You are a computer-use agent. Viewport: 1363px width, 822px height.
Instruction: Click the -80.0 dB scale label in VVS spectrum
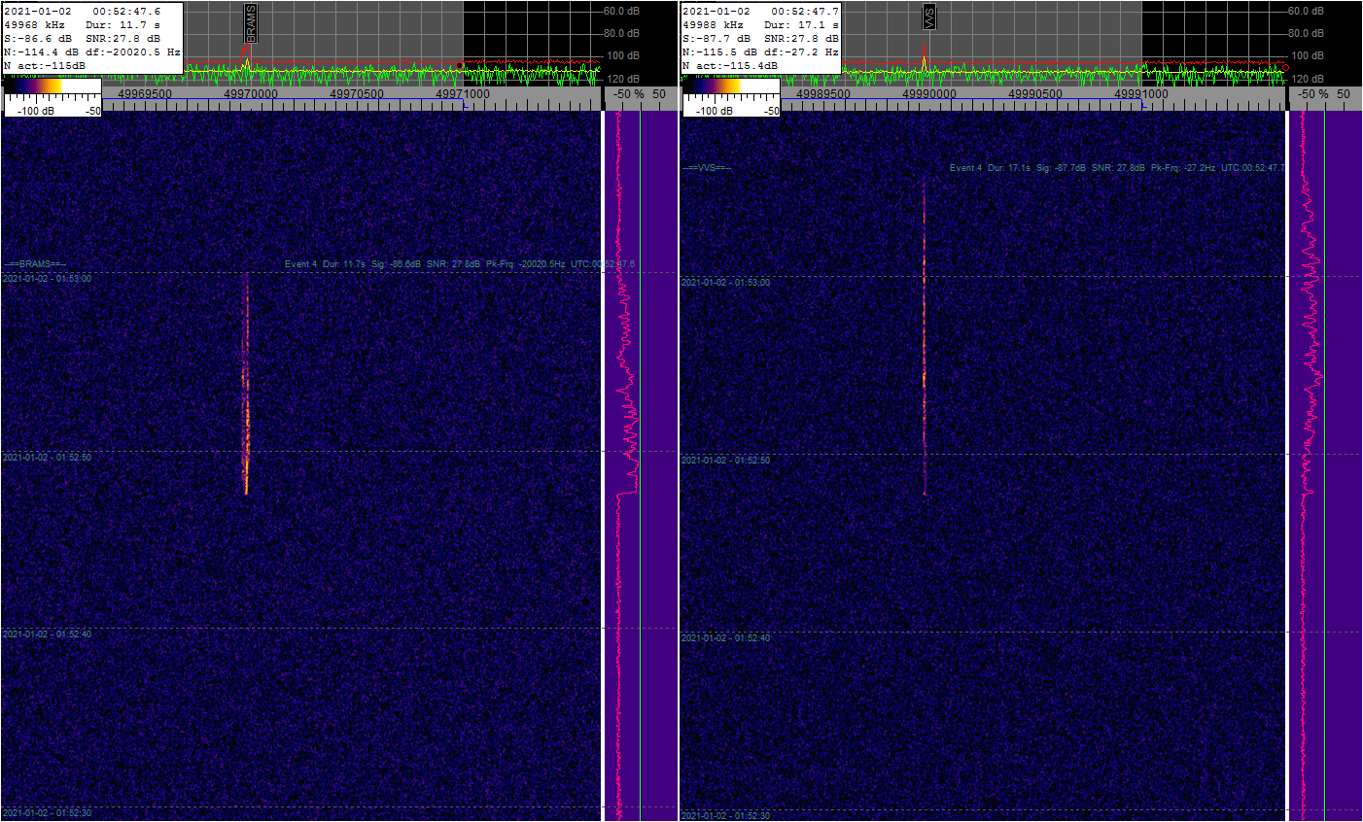click(1305, 34)
